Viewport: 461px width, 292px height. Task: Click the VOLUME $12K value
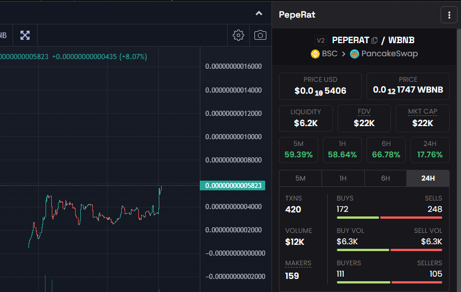pos(295,242)
